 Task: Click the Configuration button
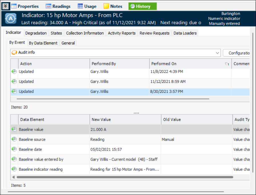[x=236, y=53]
